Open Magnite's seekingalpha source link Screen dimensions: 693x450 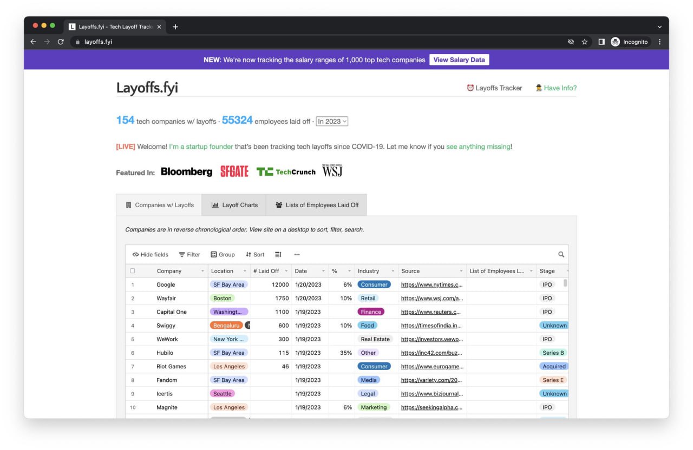(432, 408)
